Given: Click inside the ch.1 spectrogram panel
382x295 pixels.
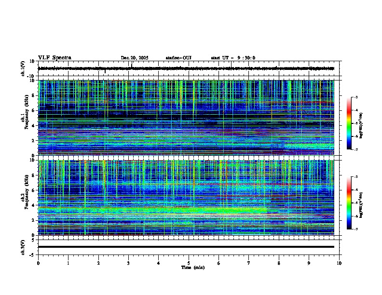Looking at the screenshot, I should (186, 118).
